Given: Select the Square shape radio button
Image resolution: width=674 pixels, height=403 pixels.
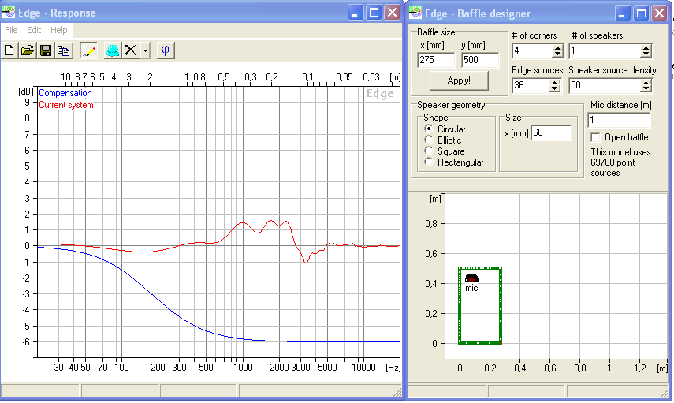Looking at the screenshot, I should [428, 151].
